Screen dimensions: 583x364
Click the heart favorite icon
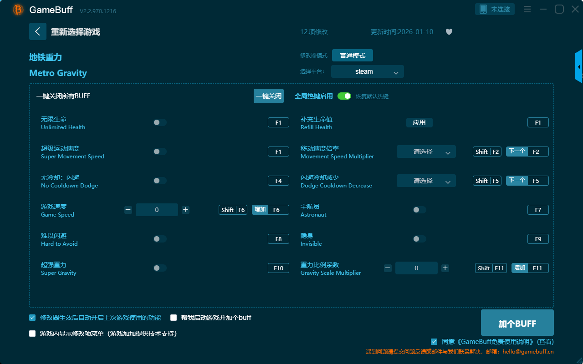[449, 32]
